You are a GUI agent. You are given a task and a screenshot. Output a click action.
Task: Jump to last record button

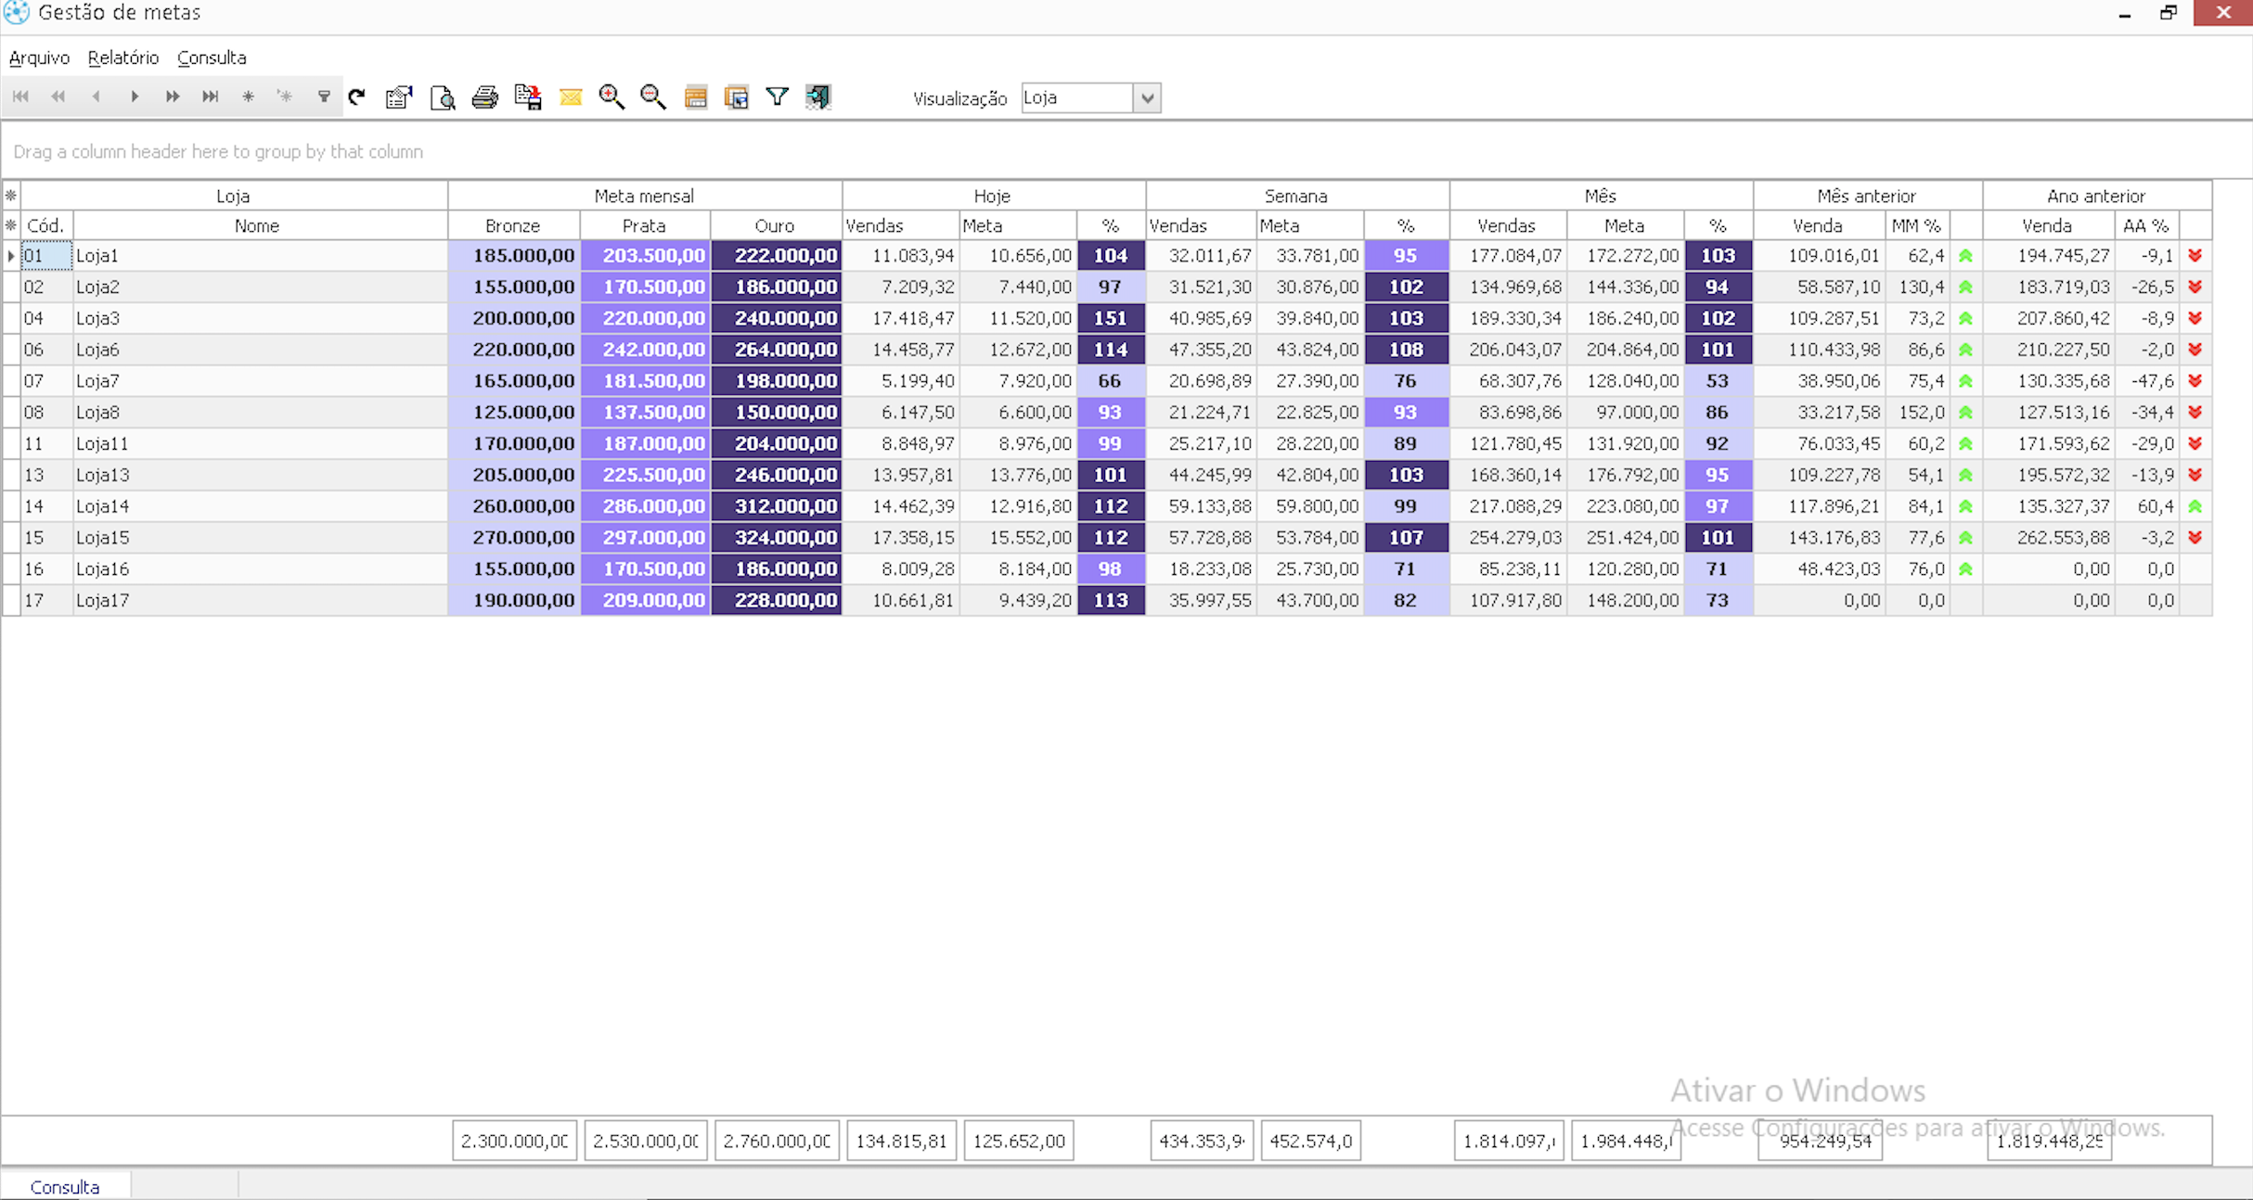pyautogui.click(x=211, y=96)
